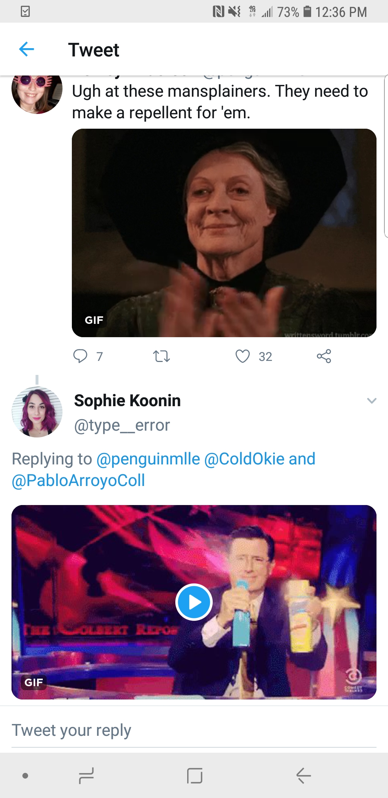Visit the @PabloArroyoColl profile link

(x=78, y=481)
